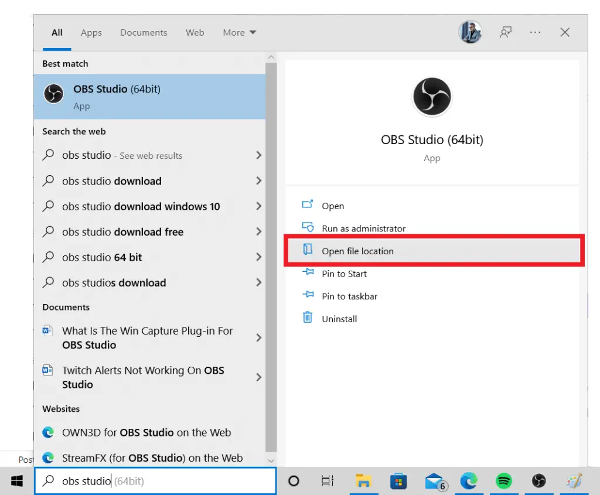Open the Paint palette taskbar icon
This screenshot has height=495, width=600.
click(x=574, y=481)
